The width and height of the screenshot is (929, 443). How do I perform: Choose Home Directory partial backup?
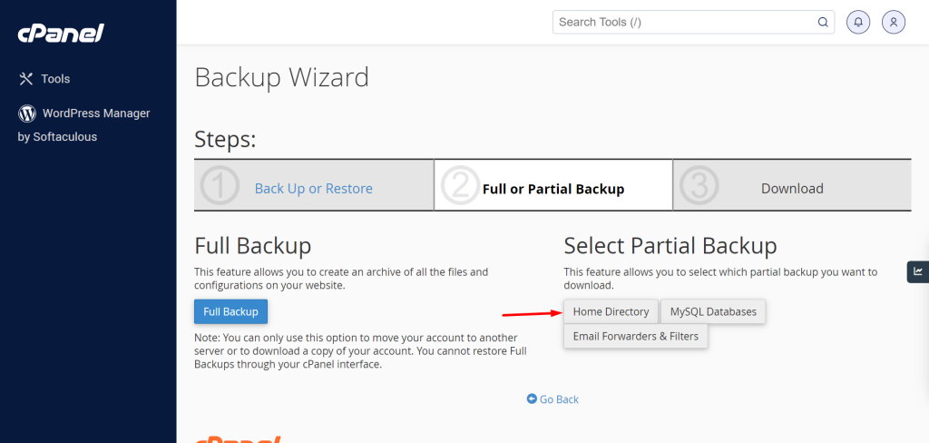pos(611,311)
